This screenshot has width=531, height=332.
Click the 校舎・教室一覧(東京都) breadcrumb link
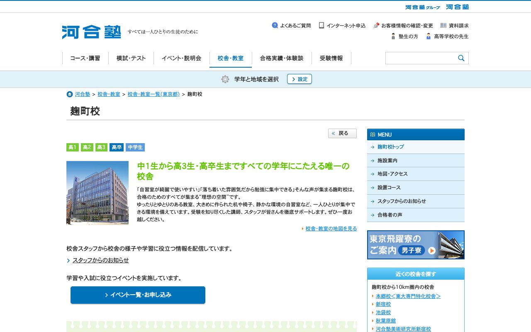tap(153, 94)
